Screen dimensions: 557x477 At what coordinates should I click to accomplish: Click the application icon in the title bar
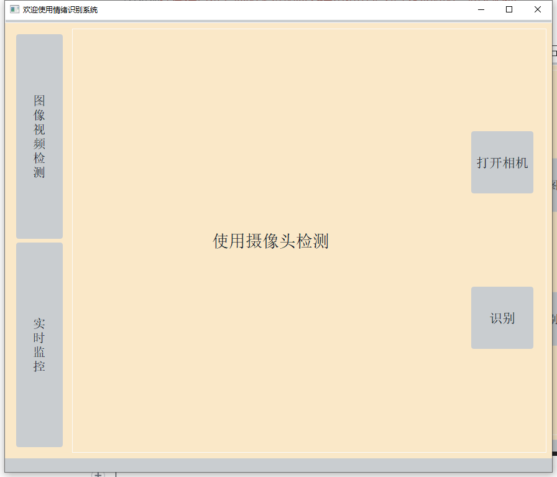(x=14, y=9)
